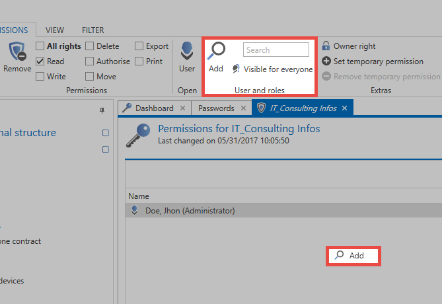442x304 pixels.
Task: Click Visible for everyone icon
Action: [x=236, y=69]
